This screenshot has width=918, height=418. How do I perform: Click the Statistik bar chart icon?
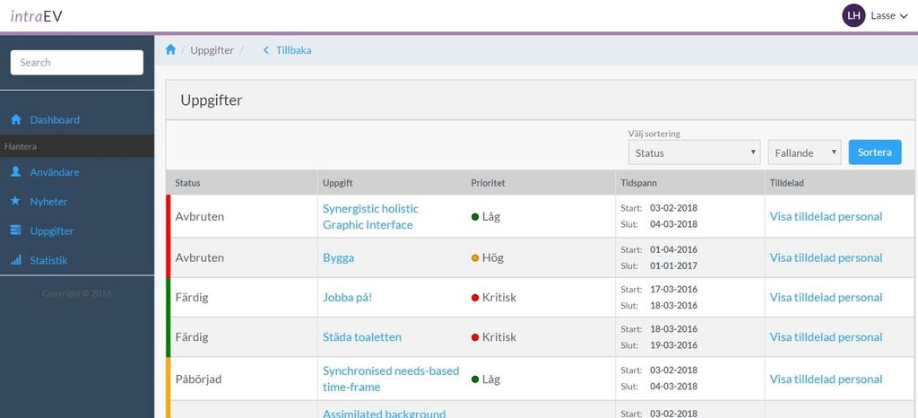tap(16, 260)
